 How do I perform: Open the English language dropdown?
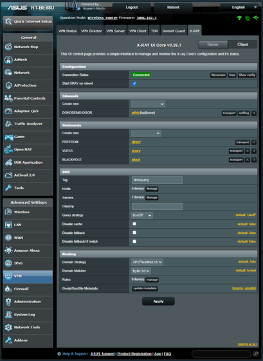(239, 7)
